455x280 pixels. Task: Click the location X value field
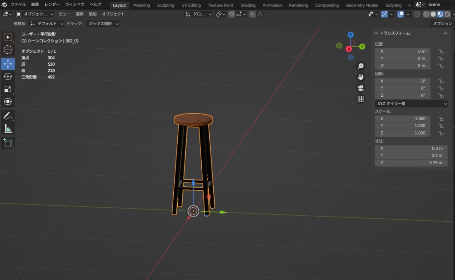403,51
